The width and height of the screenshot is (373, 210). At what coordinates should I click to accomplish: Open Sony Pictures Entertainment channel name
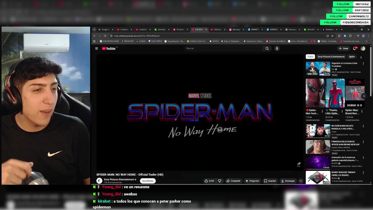point(119,179)
